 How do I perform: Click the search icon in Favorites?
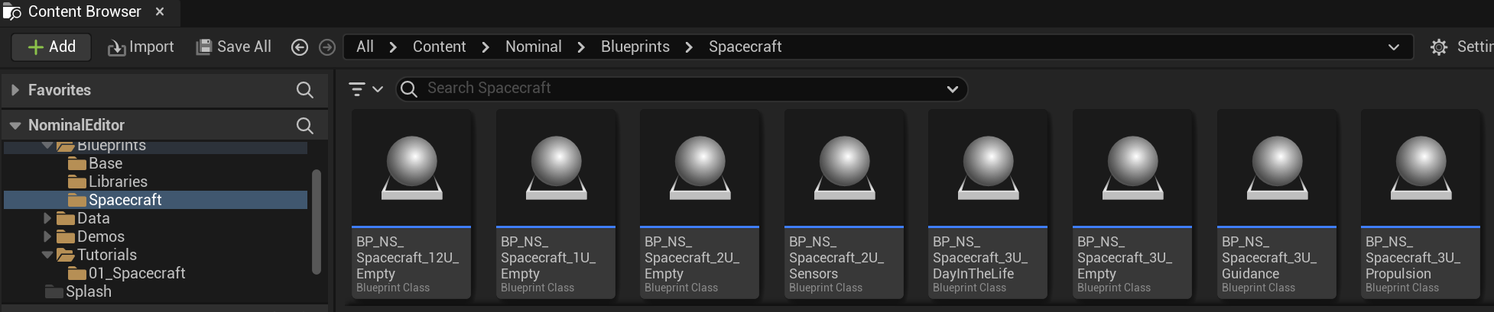(304, 90)
